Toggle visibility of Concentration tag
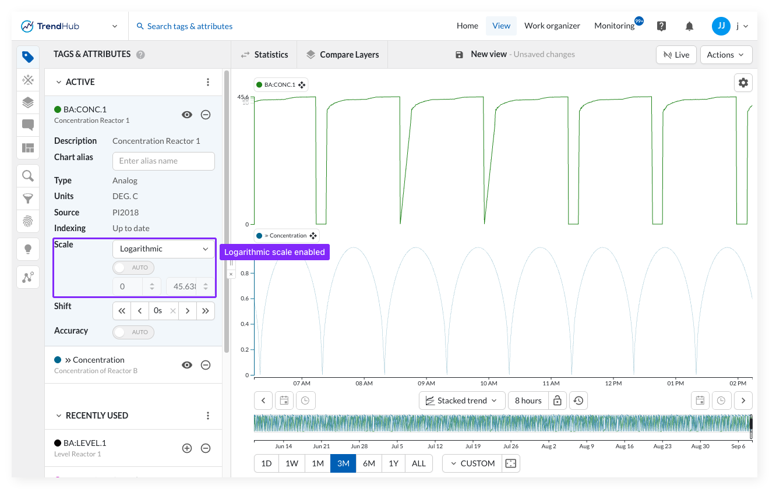Image resolution: width=769 pixels, height=489 pixels. (187, 365)
